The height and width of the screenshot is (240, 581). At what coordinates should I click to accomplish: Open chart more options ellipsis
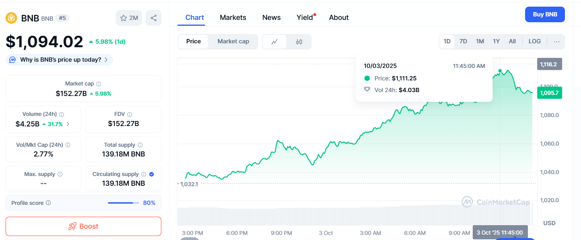click(557, 41)
